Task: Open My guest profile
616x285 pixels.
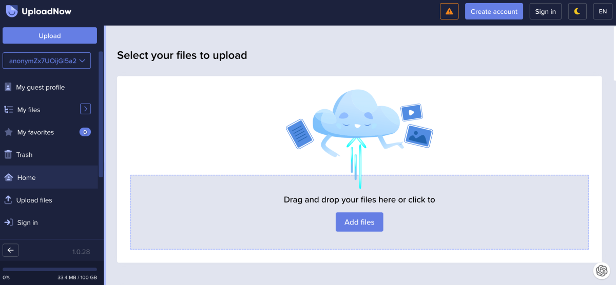Action: pyautogui.click(x=40, y=87)
